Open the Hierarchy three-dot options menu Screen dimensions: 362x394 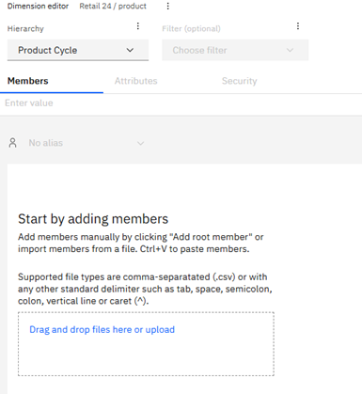138,26
